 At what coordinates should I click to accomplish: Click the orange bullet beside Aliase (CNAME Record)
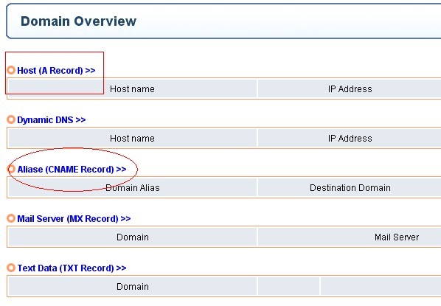point(11,169)
